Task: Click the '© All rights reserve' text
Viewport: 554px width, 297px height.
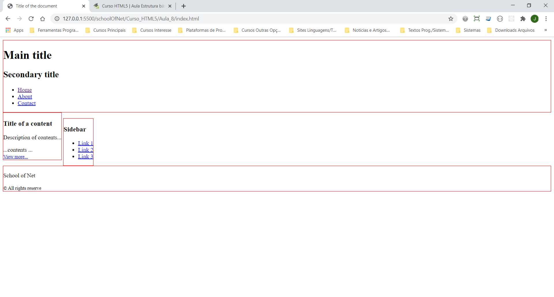Action: point(22,188)
